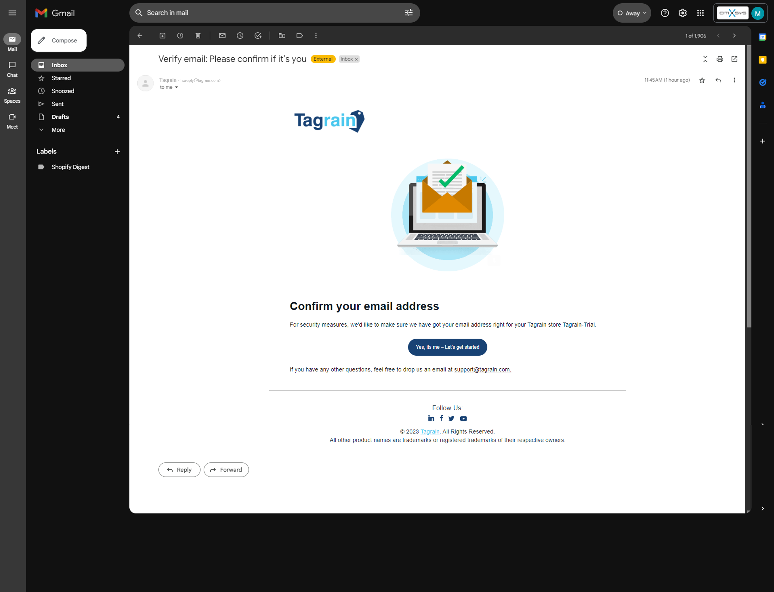
Task: Star the Tagrain email
Action: click(702, 80)
